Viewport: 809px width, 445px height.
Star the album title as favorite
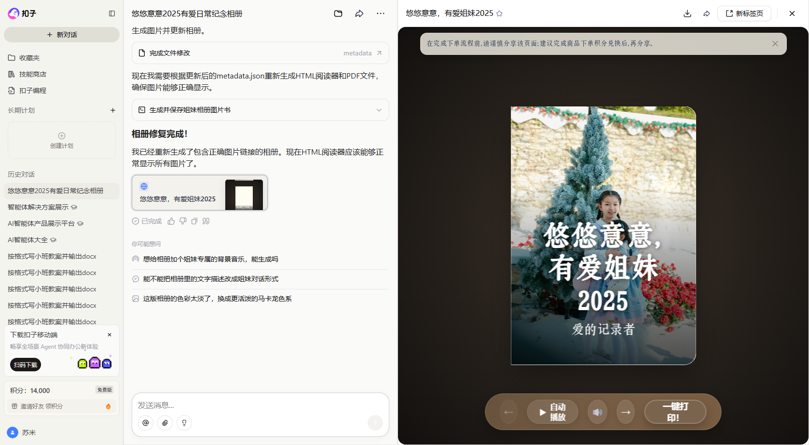[x=499, y=13]
